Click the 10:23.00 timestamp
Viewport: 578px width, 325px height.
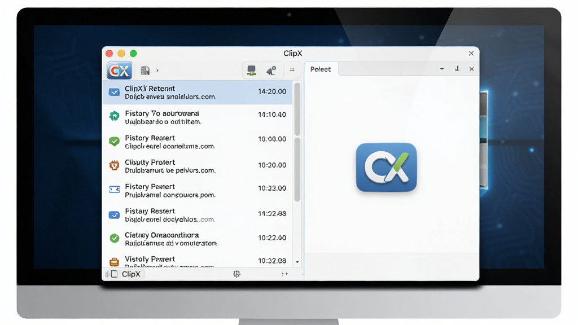coord(272,188)
